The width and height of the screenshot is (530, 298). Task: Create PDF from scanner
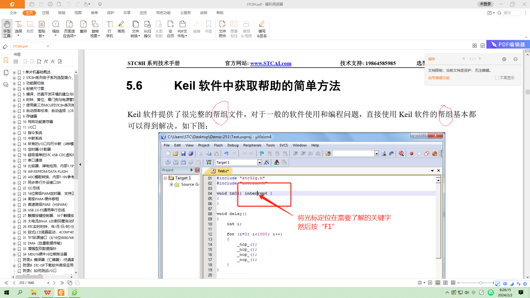(x=147, y=29)
